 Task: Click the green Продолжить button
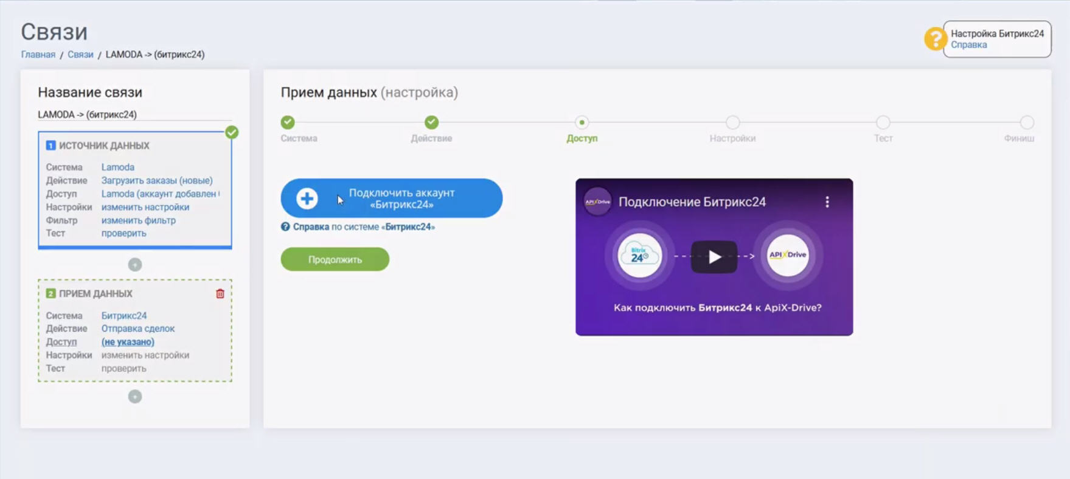click(335, 259)
